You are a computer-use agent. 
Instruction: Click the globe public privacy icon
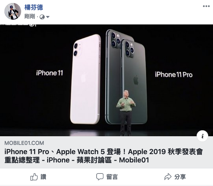click(x=42, y=17)
